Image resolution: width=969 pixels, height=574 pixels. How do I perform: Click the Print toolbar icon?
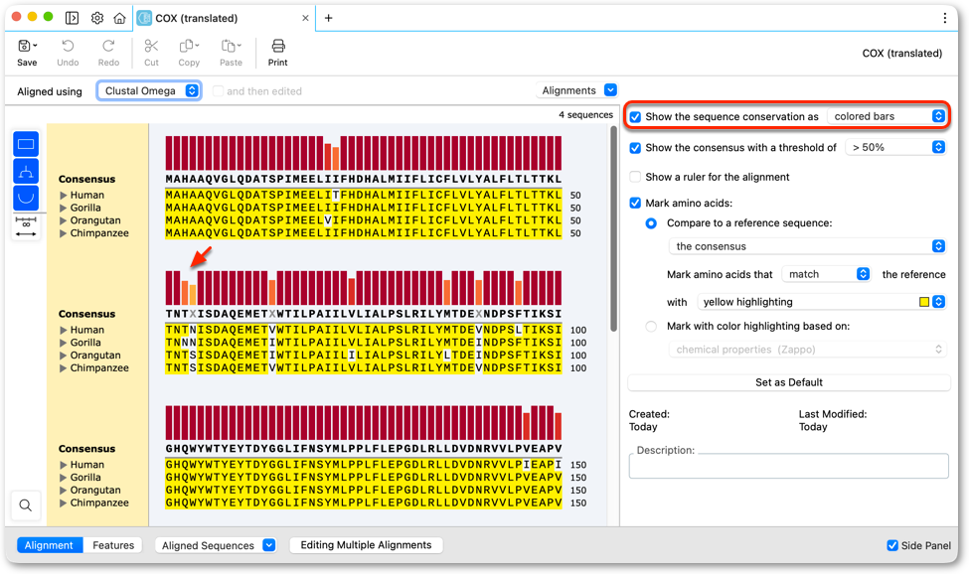tap(278, 47)
